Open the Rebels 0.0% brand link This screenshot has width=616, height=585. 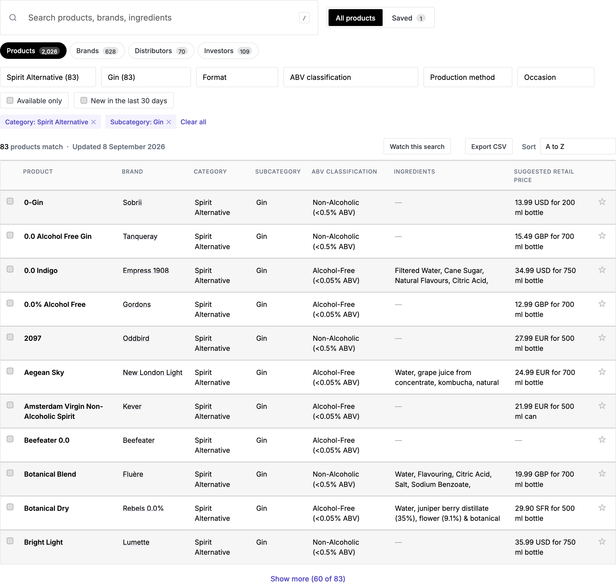click(x=143, y=508)
